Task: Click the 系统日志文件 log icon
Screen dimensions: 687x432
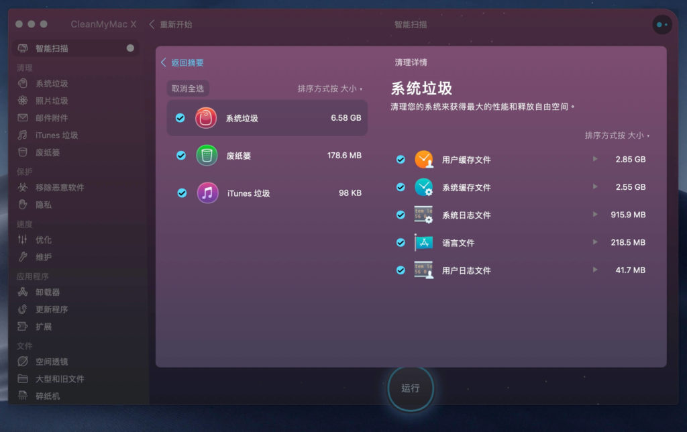Action: click(x=424, y=215)
